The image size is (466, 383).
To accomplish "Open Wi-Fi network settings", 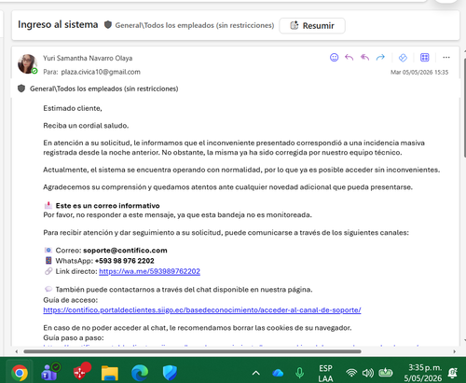I will tap(351, 373).
